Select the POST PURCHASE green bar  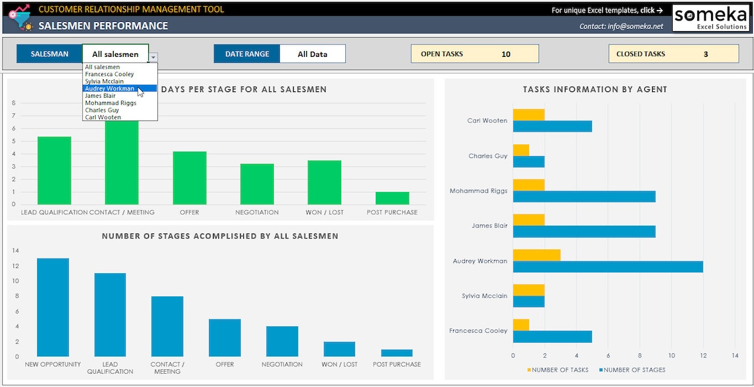(392, 196)
